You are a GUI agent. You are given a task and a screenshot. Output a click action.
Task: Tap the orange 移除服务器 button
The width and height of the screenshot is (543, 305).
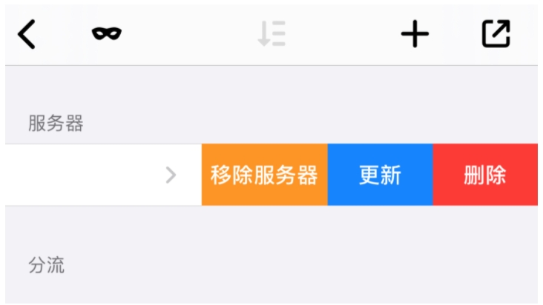265,175
